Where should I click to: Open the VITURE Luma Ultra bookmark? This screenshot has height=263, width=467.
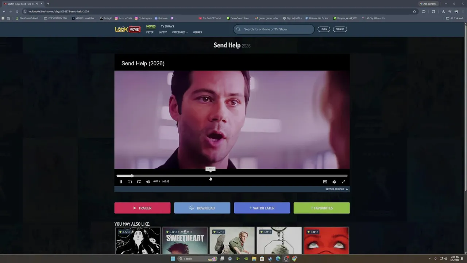tap(84, 18)
